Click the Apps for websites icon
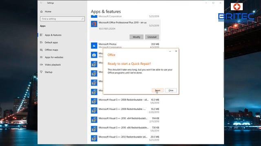 tap(41, 57)
